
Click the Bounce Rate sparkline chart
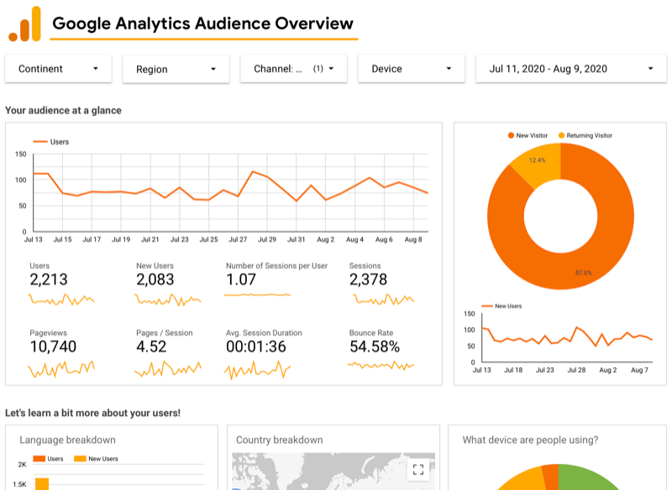381,366
